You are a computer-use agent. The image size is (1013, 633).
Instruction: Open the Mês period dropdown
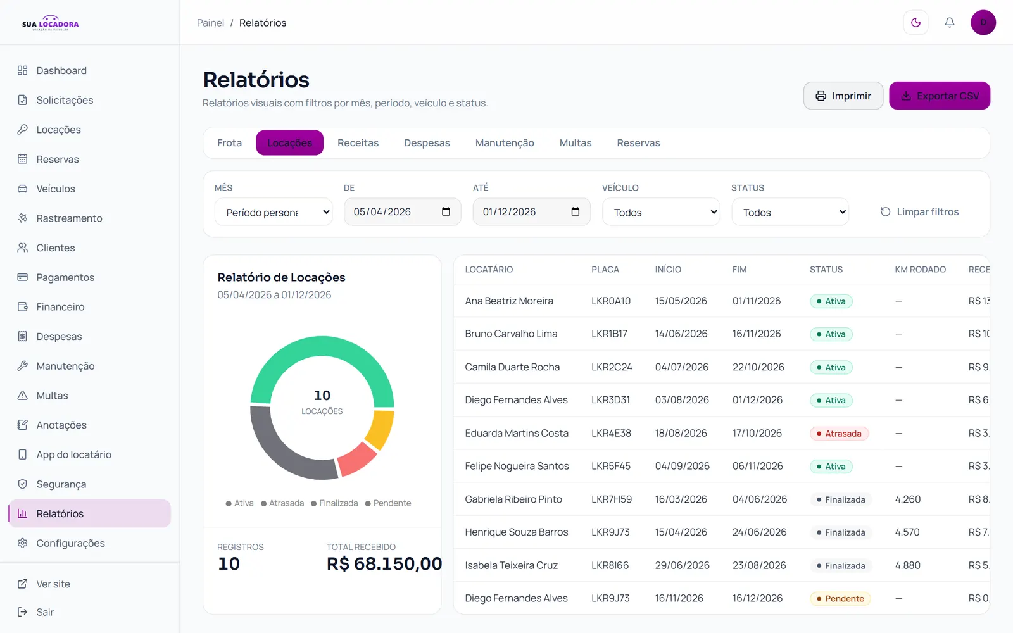point(274,212)
